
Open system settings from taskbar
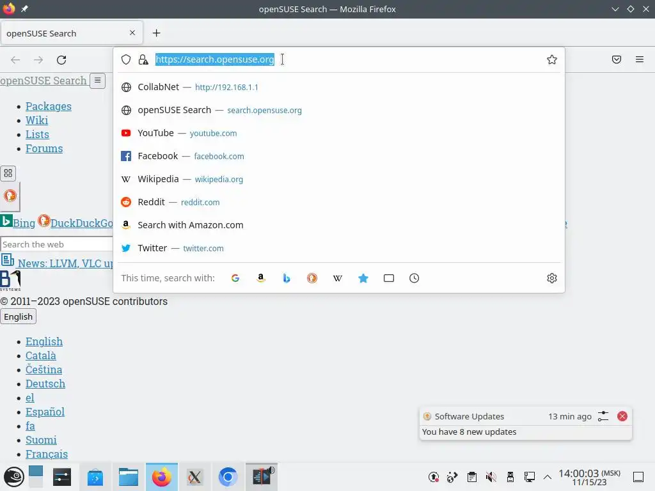click(x=62, y=477)
